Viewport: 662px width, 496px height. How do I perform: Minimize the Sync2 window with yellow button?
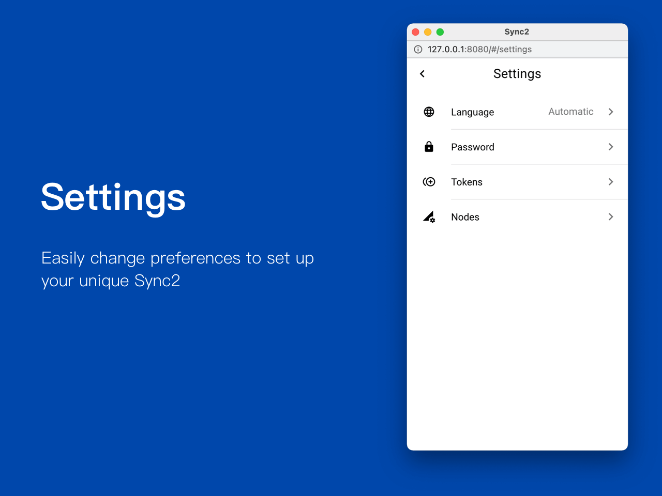point(428,32)
